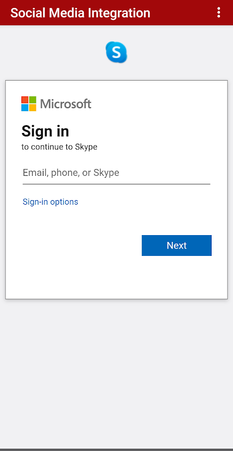This screenshot has width=233, height=451.
Task: Click the yellow square of Microsoft logo
Action: [33, 108]
